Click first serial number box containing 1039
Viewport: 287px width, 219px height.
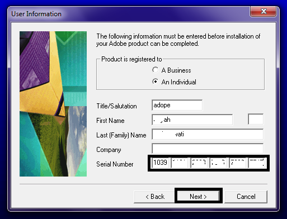tap(161, 163)
